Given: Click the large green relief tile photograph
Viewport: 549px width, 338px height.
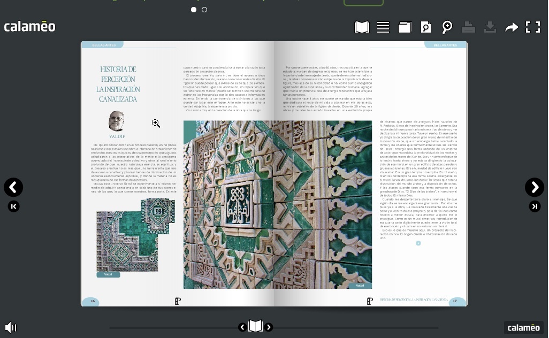Looking at the screenshot, I should click(278, 205).
